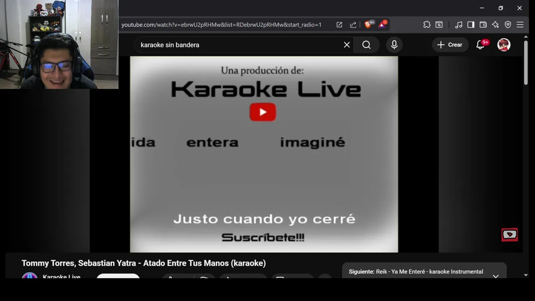Minimize the browser window
535x301 pixels.
(482, 8)
